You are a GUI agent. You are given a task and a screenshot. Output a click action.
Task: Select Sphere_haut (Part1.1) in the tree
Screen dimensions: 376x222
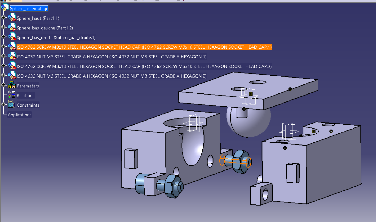tap(38, 18)
